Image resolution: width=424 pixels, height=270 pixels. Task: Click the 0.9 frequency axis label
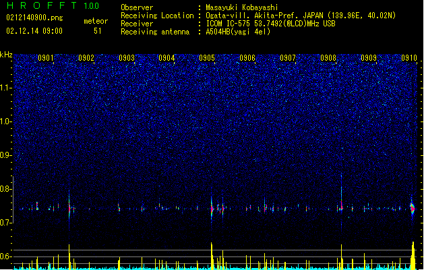click(x=6, y=155)
